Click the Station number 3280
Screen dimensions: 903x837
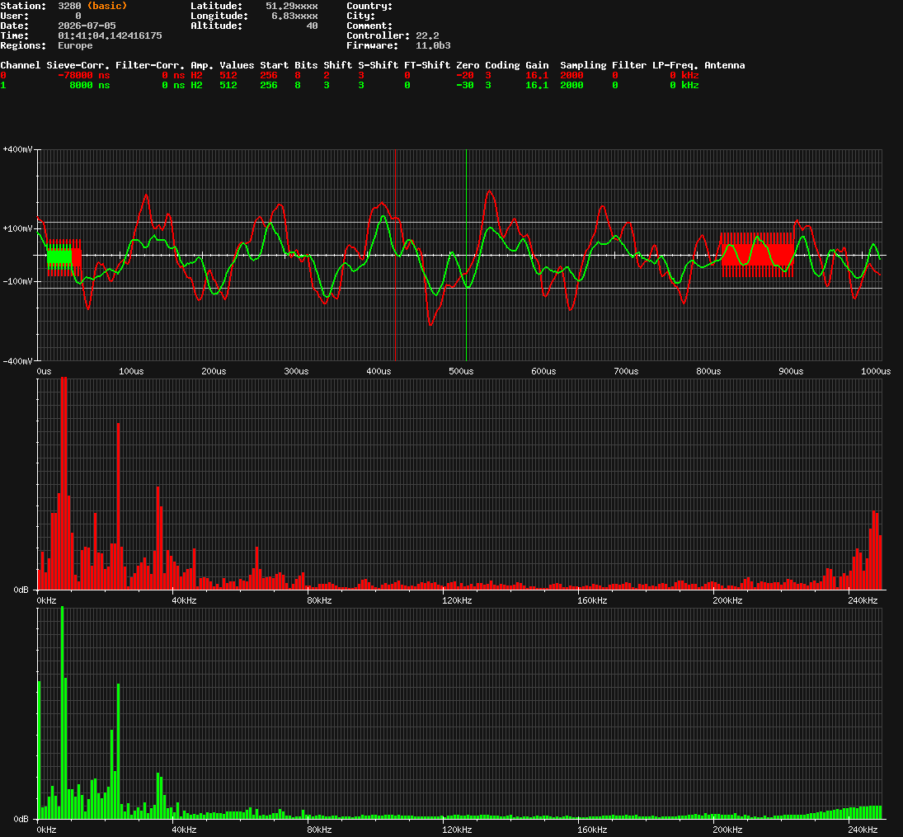[69, 6]
